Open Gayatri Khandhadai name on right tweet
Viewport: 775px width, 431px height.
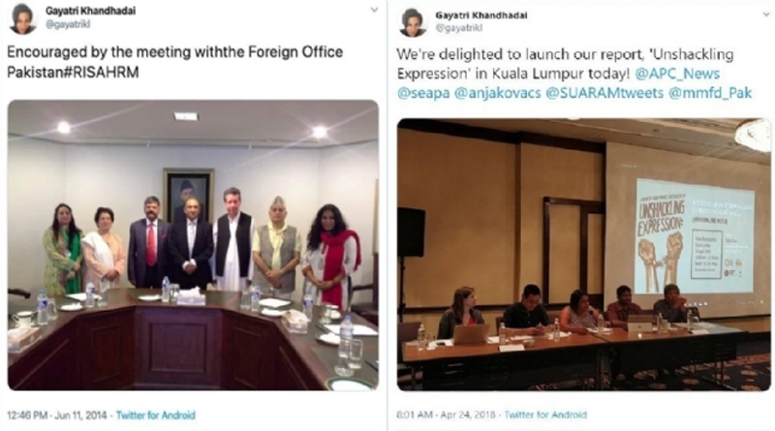[x=480, y=15]
